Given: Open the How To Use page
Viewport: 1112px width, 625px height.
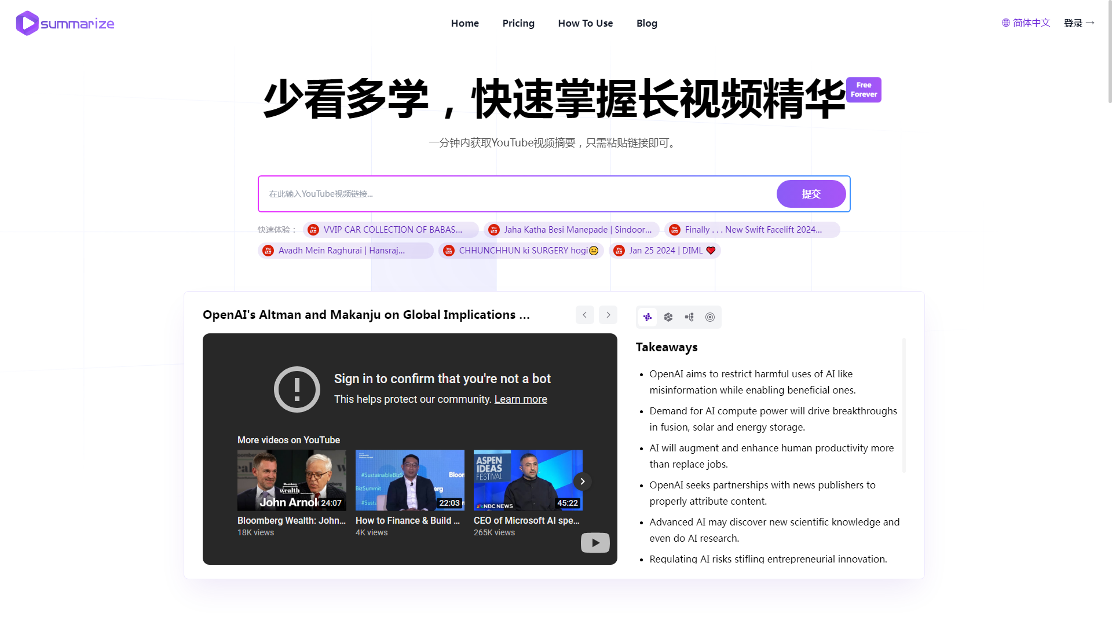Looking at the screenshot, I should pyautogui.click(x=586, y=23).
